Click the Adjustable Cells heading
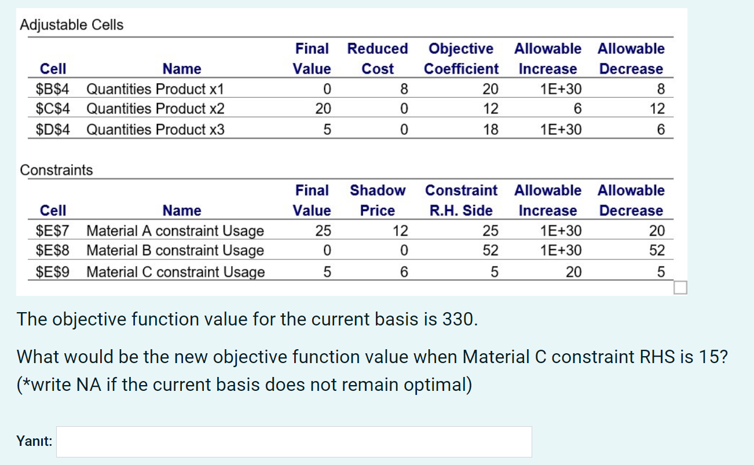Viewport: 754px width, 465px height. coord(72,24)
